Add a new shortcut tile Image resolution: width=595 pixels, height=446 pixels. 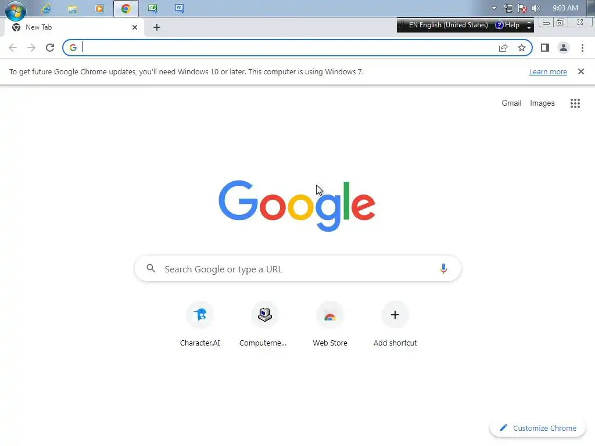[x=395, y=325]
